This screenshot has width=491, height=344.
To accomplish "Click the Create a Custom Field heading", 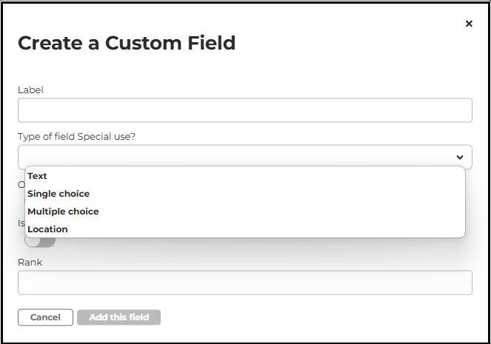I will (127, 43).
